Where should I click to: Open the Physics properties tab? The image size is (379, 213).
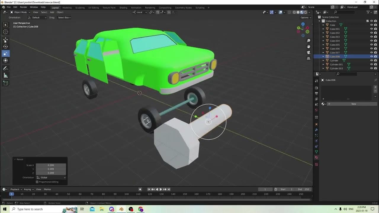click(x=316, y=141)
